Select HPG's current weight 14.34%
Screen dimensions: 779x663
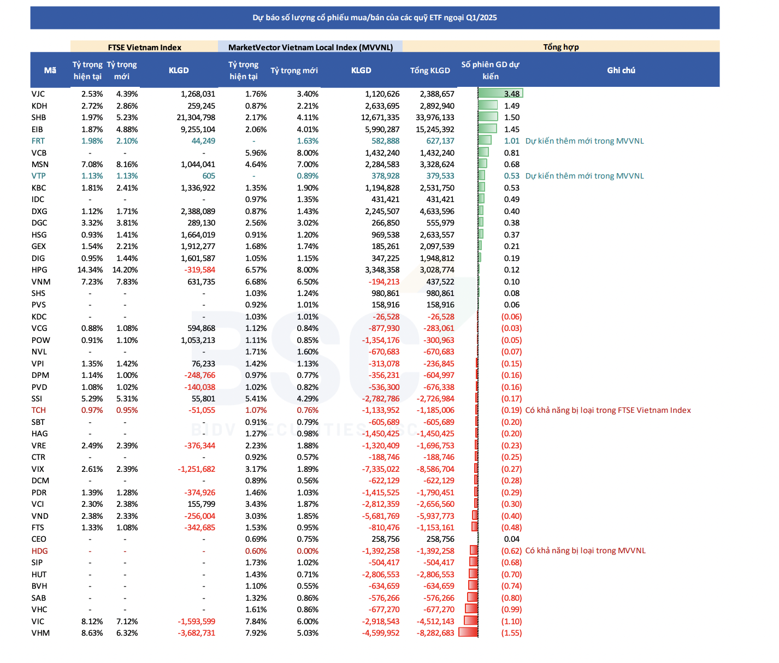[x=90, y=270]
